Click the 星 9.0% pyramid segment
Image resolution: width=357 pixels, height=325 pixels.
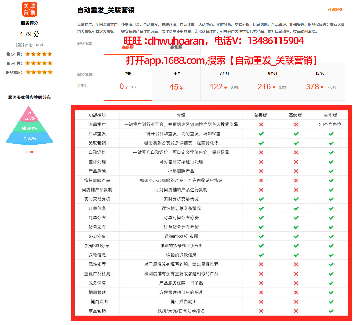[29, 138]
